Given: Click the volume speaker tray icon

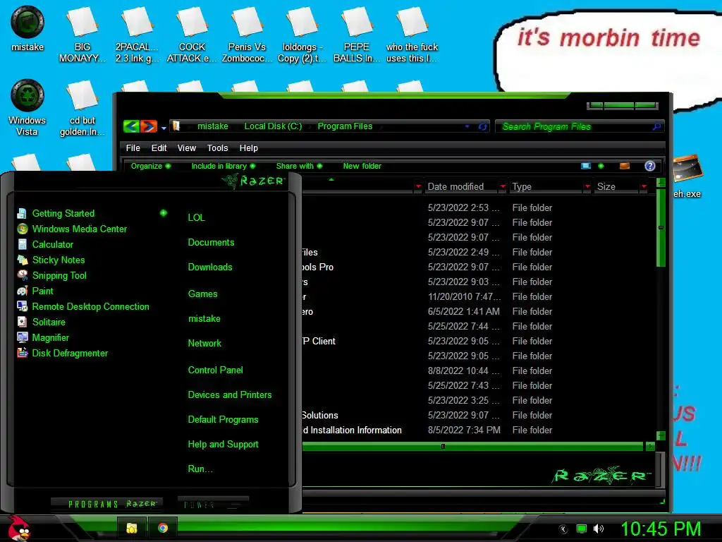Looking at the screenshot, I should (599, 529).
